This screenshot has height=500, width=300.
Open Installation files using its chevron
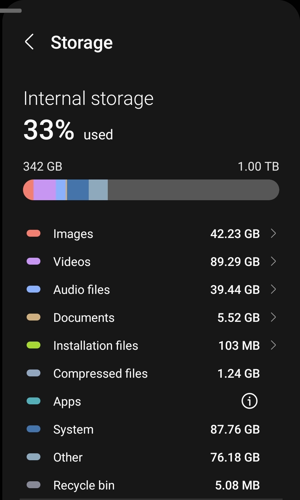point(274,345)
